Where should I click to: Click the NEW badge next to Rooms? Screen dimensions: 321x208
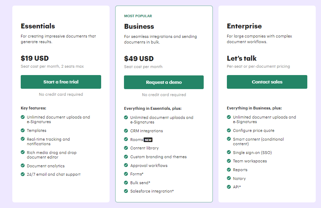click(148, 140)
